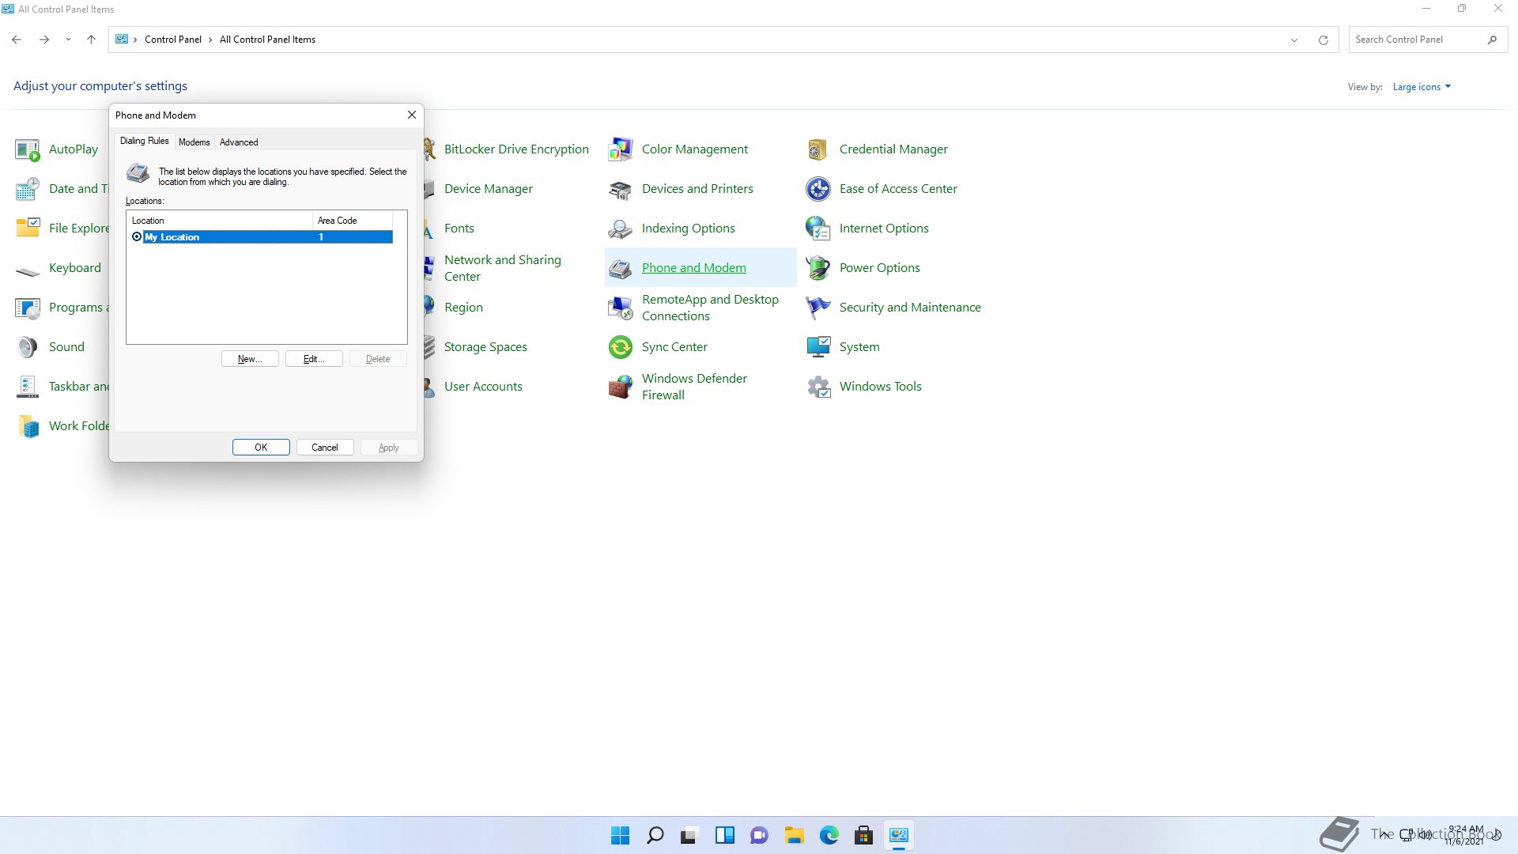Open the User Accounts link
Viewport: 1518px width, 854px height.
point(483,387)
